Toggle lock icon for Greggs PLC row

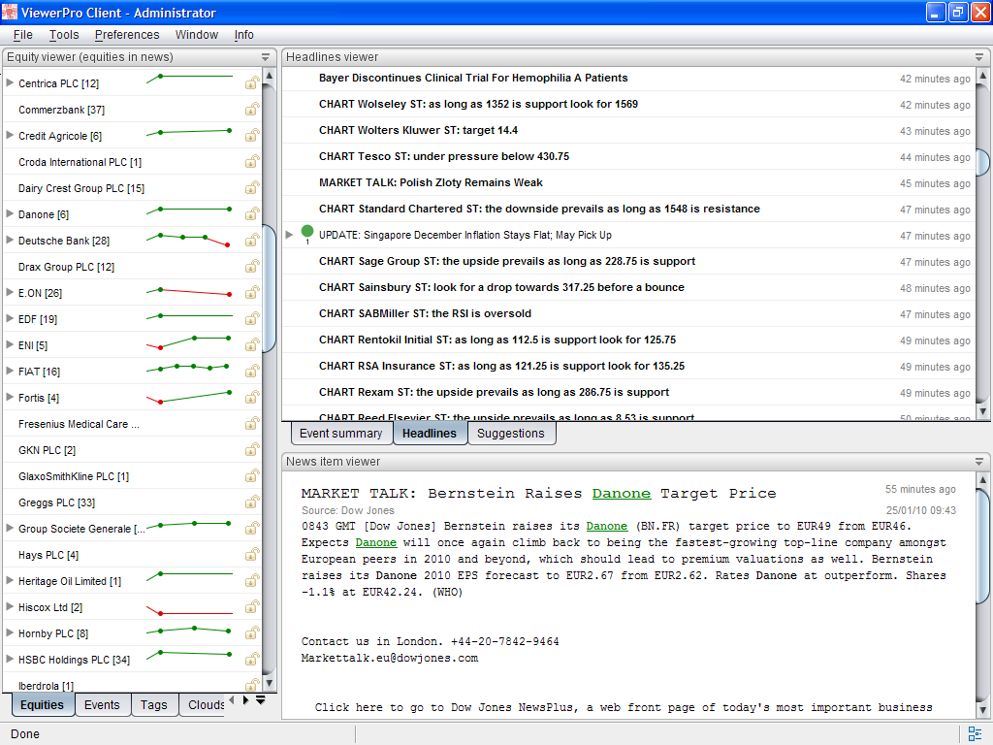click(252, 502)
